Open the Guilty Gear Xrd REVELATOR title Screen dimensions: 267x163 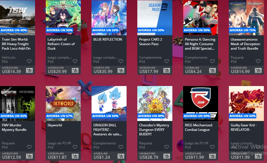pos(244,127)
